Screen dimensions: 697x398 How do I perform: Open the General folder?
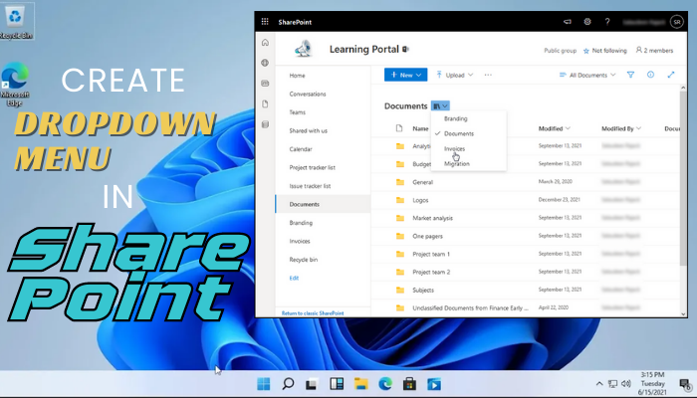pos(422,182)
